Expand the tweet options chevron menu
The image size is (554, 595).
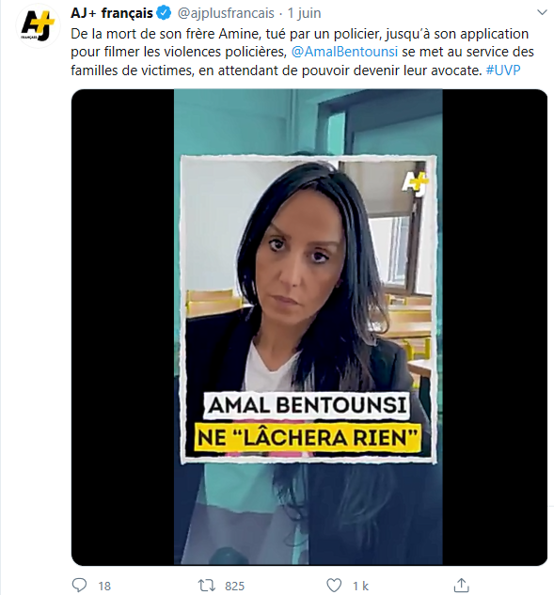[x=542, y=12]
